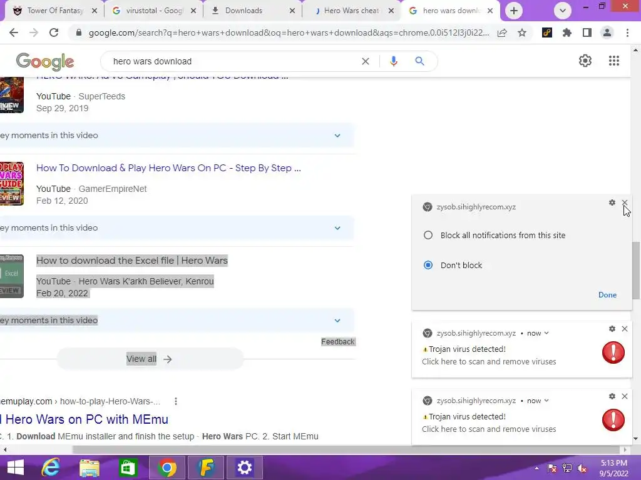Click the Feedback link under videos
The image size is (641, 480).
[x=337, y=342]
